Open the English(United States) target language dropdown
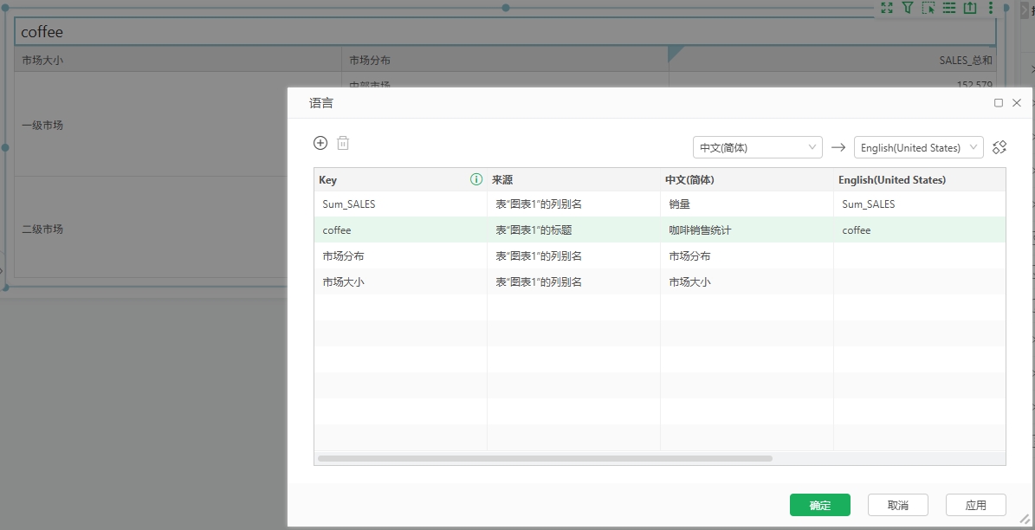The width and height of the screenshot is (1035, 530). point(918,147)
